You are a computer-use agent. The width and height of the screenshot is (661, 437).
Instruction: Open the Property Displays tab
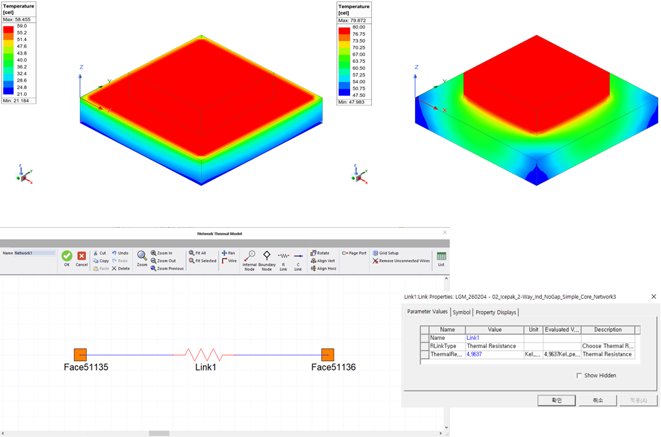pos(496,313)
